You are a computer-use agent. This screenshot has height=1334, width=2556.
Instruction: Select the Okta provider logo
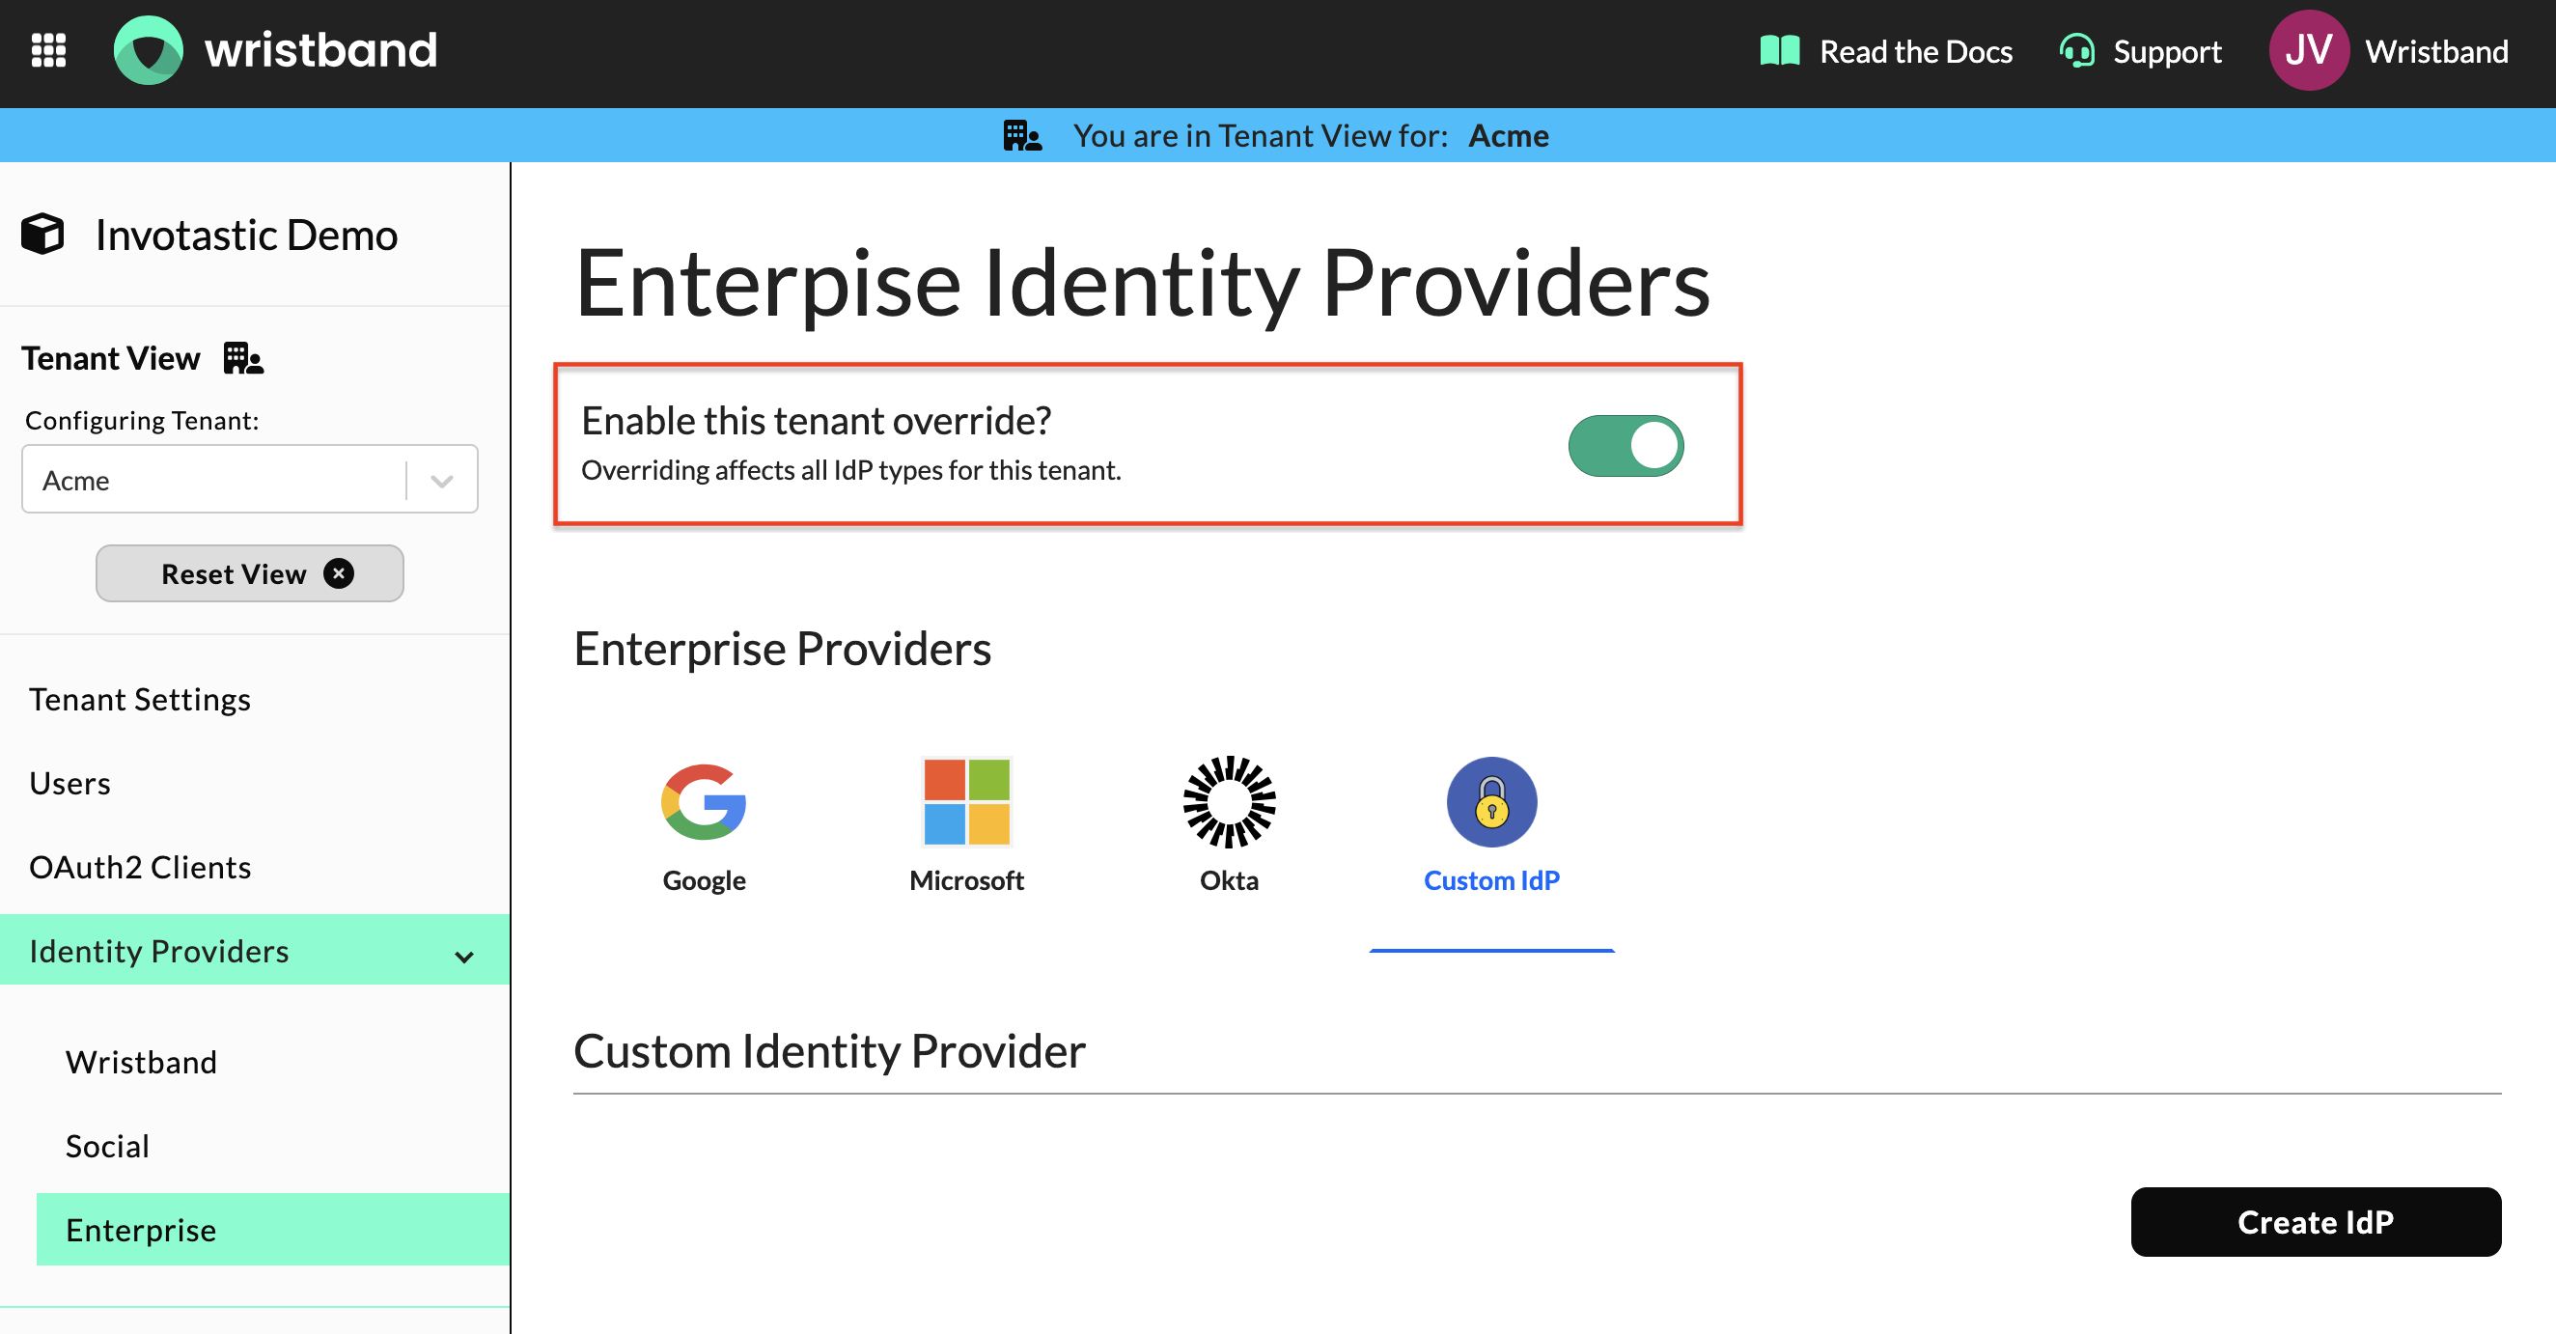[x=1229, y=802]
